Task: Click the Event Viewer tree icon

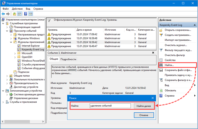Action: pyautogui.click(x=11, y=31)
